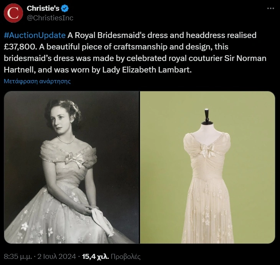
Task: Click the black mannequin neck stand
Action: [207, 117]
